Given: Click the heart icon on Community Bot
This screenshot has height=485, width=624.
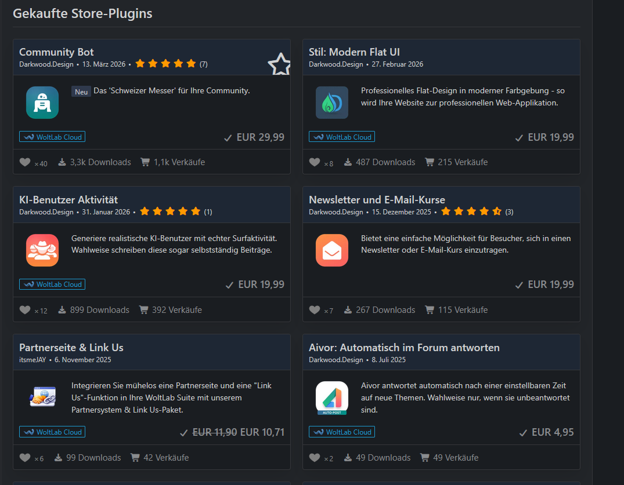Looking at the screenshot, I should pos(25,162).
